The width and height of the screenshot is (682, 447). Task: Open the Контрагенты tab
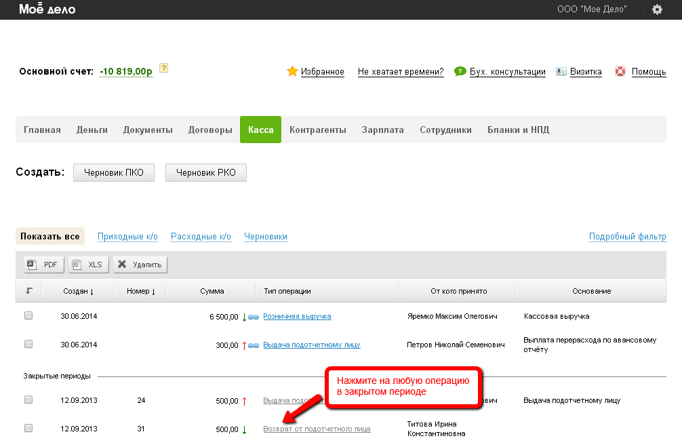318,130
